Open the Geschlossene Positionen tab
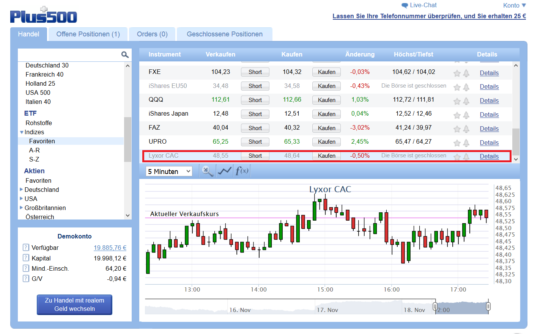This screenshot has height=334, width=540. tap(225, 34)
